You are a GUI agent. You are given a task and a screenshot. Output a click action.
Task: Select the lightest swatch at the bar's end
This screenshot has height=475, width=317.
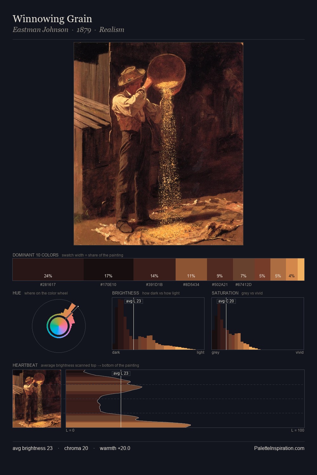click(301, 269)
